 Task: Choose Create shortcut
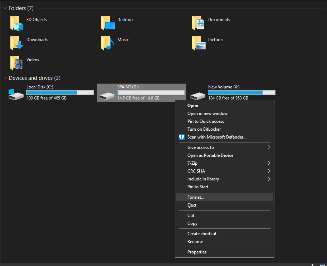click(225, 234)
